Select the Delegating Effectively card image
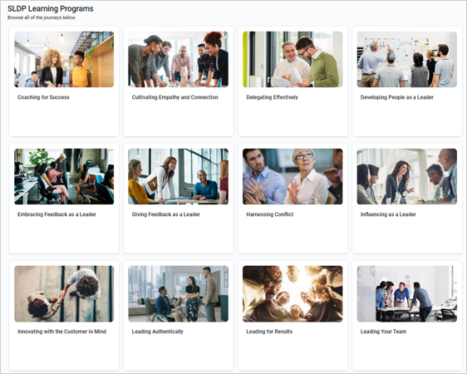This screenshot has width=467, height=374. click(292, 59)
